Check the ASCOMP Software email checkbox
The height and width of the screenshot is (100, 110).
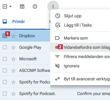click(5, 71)
